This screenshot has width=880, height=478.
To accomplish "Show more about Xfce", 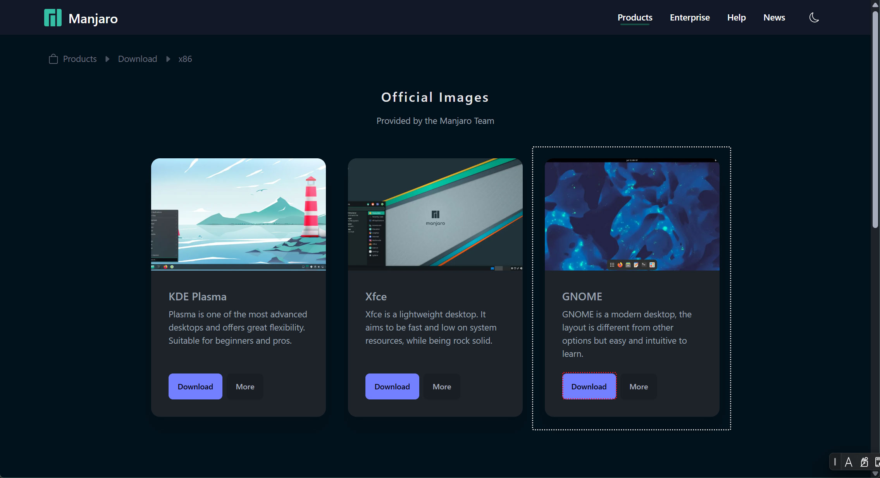I will (x=442, y=386).
